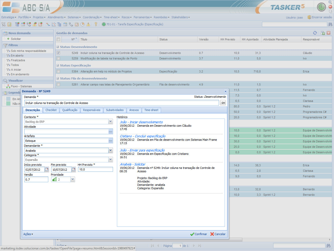The width and height of the screenshot is (334, 251).
Task: Switch to the Responsáveis tab
Action: (92, 110)
